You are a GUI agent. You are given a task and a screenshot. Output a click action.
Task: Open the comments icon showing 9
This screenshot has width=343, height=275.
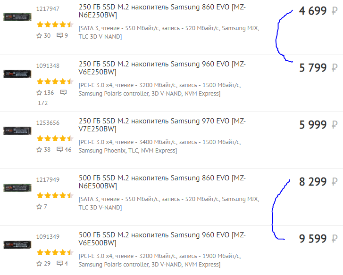[x=60, y=36]
